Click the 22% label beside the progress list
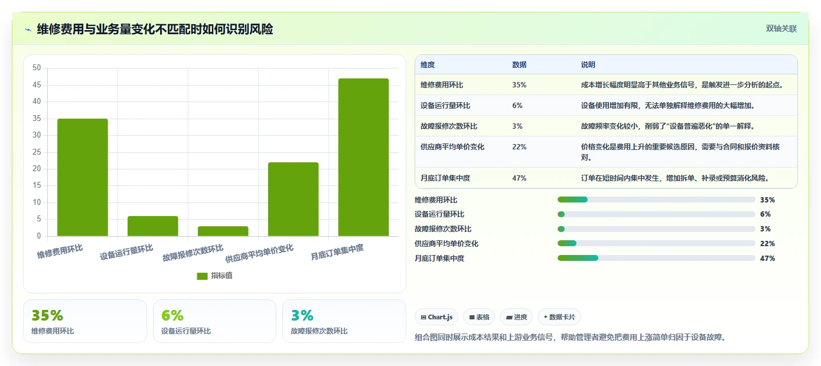The image size is (821, 366). (x=767, y=244)
